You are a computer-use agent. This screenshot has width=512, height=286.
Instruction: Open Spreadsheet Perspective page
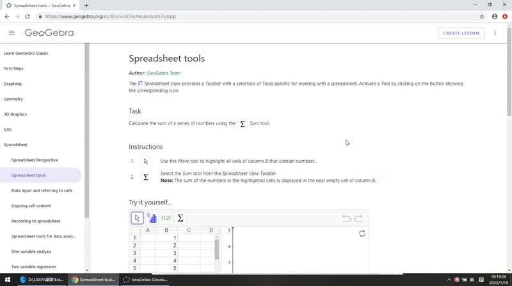[35, 160]
